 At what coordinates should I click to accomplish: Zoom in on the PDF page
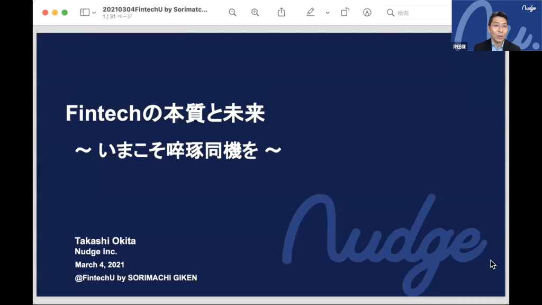[255, 13]
